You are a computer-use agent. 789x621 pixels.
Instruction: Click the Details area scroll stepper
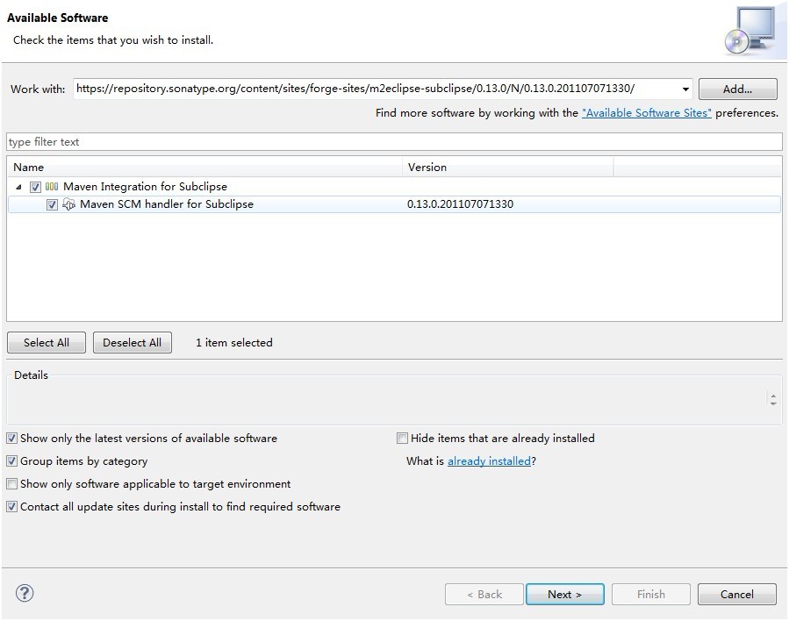(x=772, y=400)
